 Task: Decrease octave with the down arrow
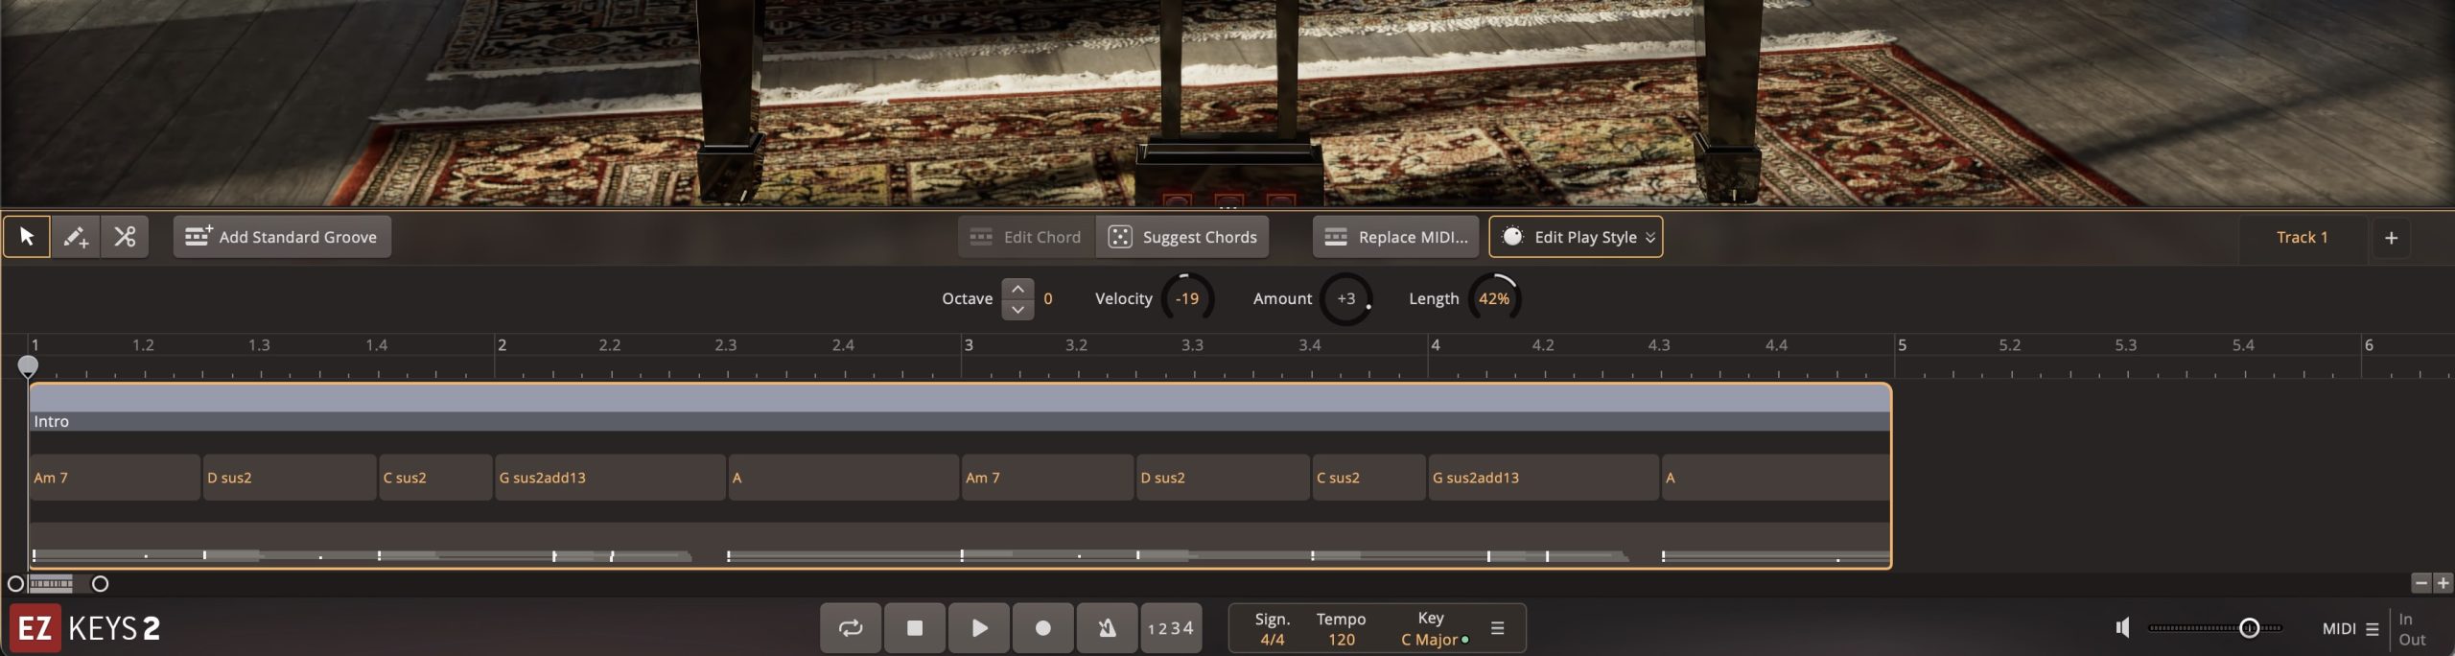[x=1017, y=310]
